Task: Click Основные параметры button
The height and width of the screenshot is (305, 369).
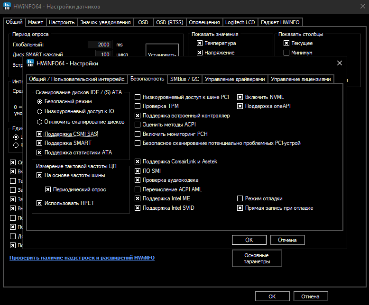Action: click(x=257, y=258)
